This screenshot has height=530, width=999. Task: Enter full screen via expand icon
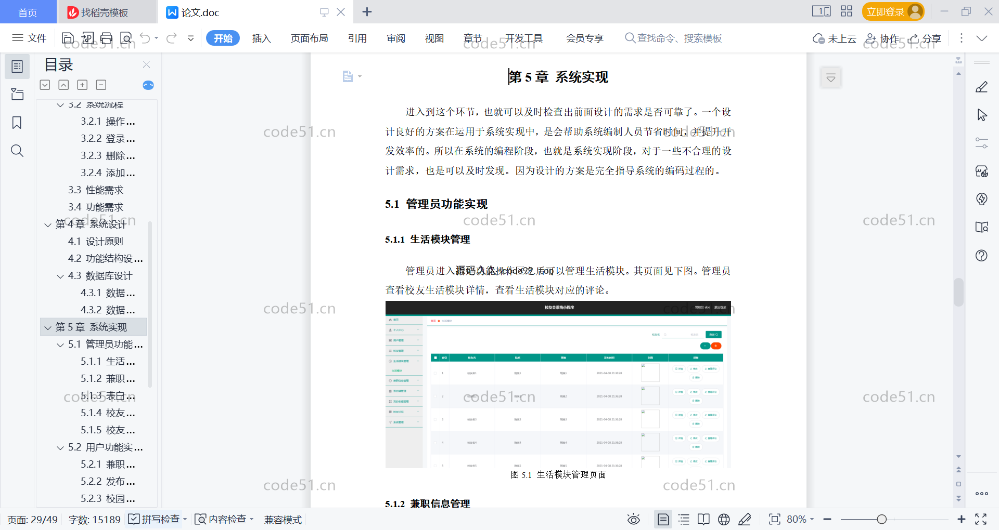coord(981,519)
